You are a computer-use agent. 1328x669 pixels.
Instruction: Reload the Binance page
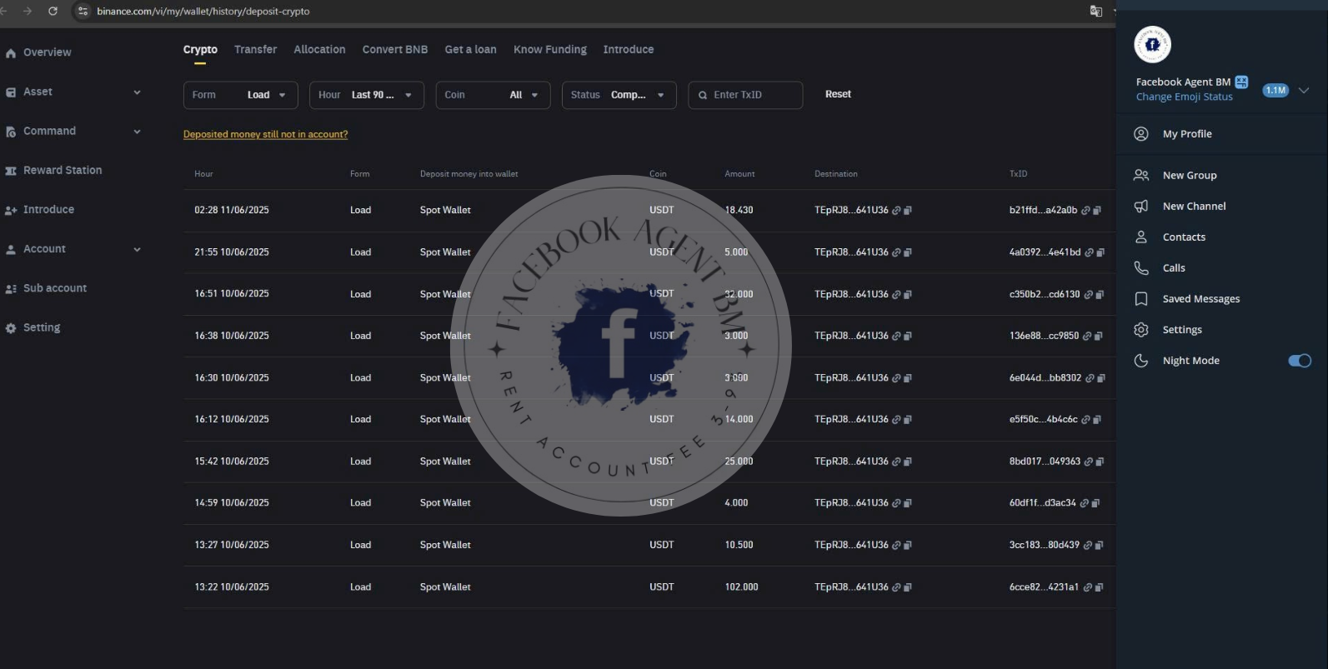click(53, 11)
